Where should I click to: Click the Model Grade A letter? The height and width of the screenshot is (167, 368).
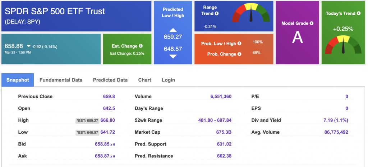(x=297, y=37)
